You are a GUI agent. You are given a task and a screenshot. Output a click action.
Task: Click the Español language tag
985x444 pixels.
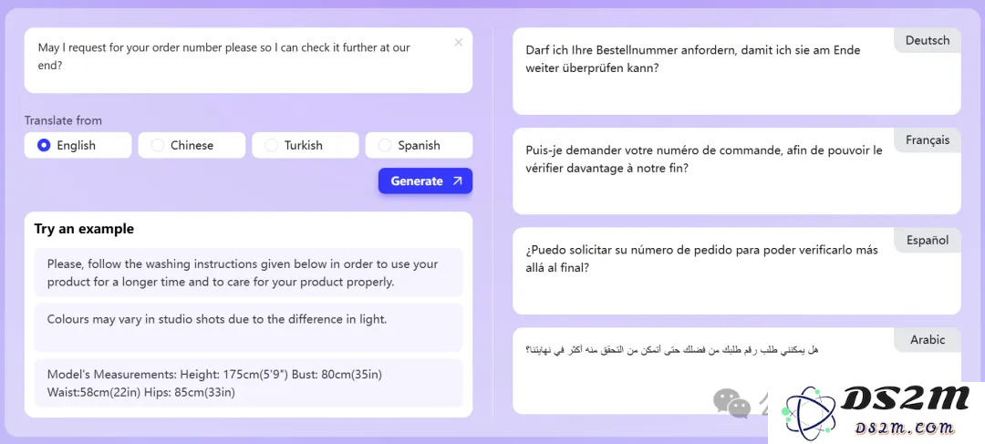click(x=928, y=240)
